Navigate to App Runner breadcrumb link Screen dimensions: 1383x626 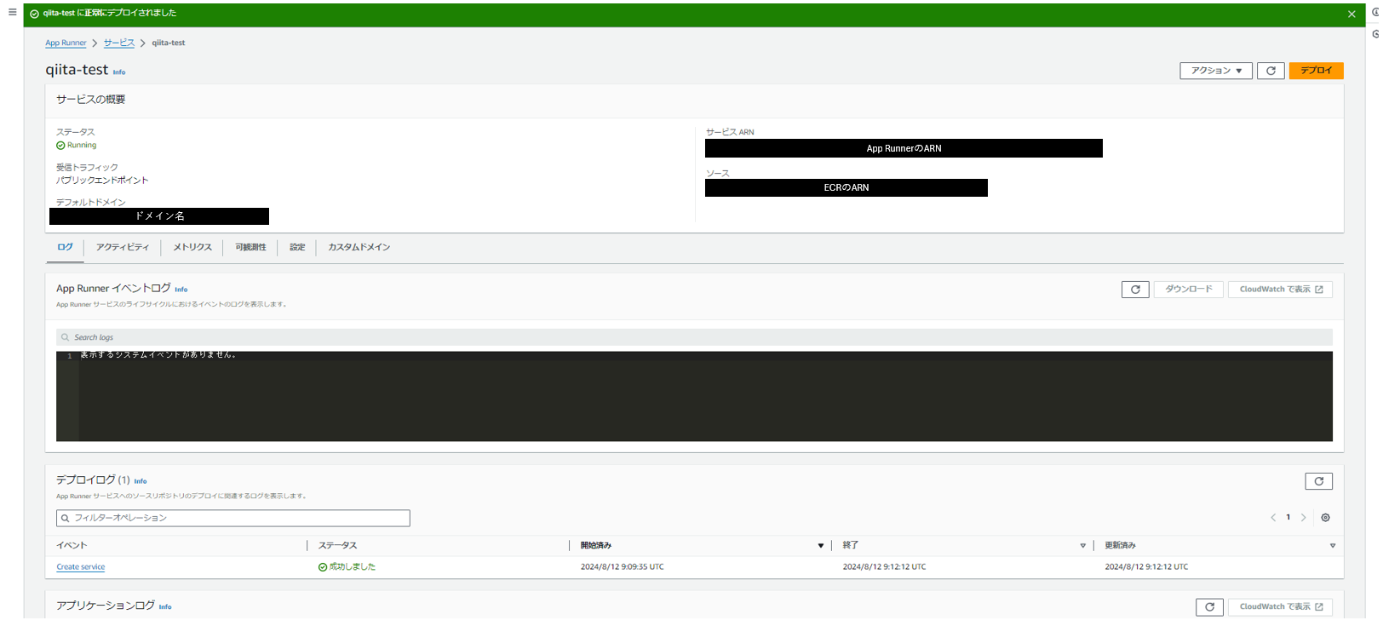pos(66,43)
